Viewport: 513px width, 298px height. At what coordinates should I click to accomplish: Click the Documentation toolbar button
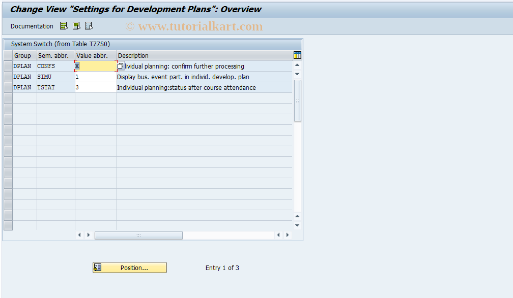coord(32,26)
